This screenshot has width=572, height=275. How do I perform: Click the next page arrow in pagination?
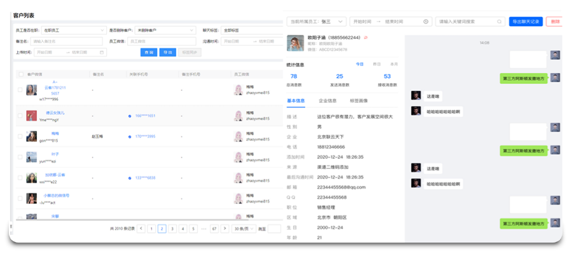coord(224,229)
